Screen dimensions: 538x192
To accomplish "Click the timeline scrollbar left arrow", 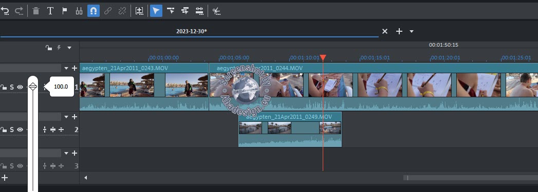I will 86,178.
